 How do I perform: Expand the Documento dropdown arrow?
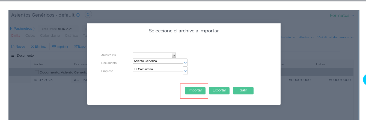point(185,63)
